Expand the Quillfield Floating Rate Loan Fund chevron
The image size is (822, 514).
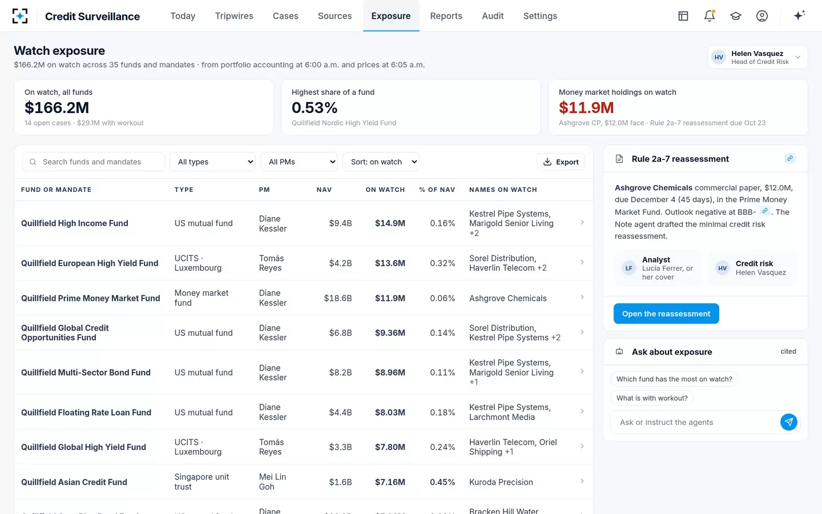(x=582, y=412)
